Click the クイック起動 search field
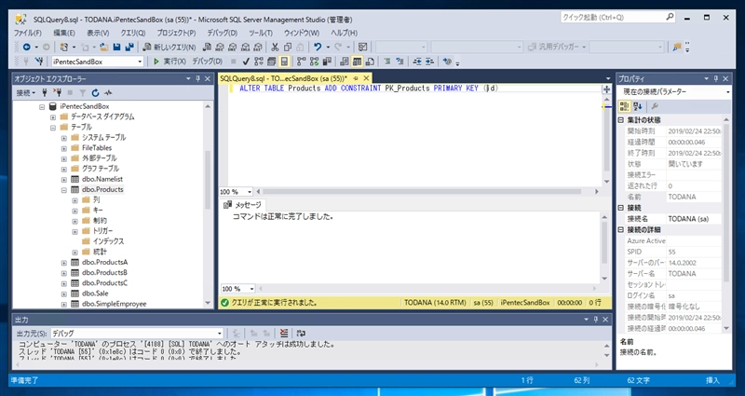This screenshot has width=745, height=396. coord(617,17)
